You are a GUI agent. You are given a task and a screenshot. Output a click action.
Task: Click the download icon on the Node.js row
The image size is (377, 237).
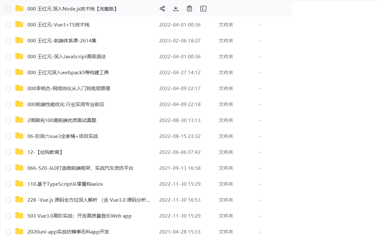pos(176,9)
